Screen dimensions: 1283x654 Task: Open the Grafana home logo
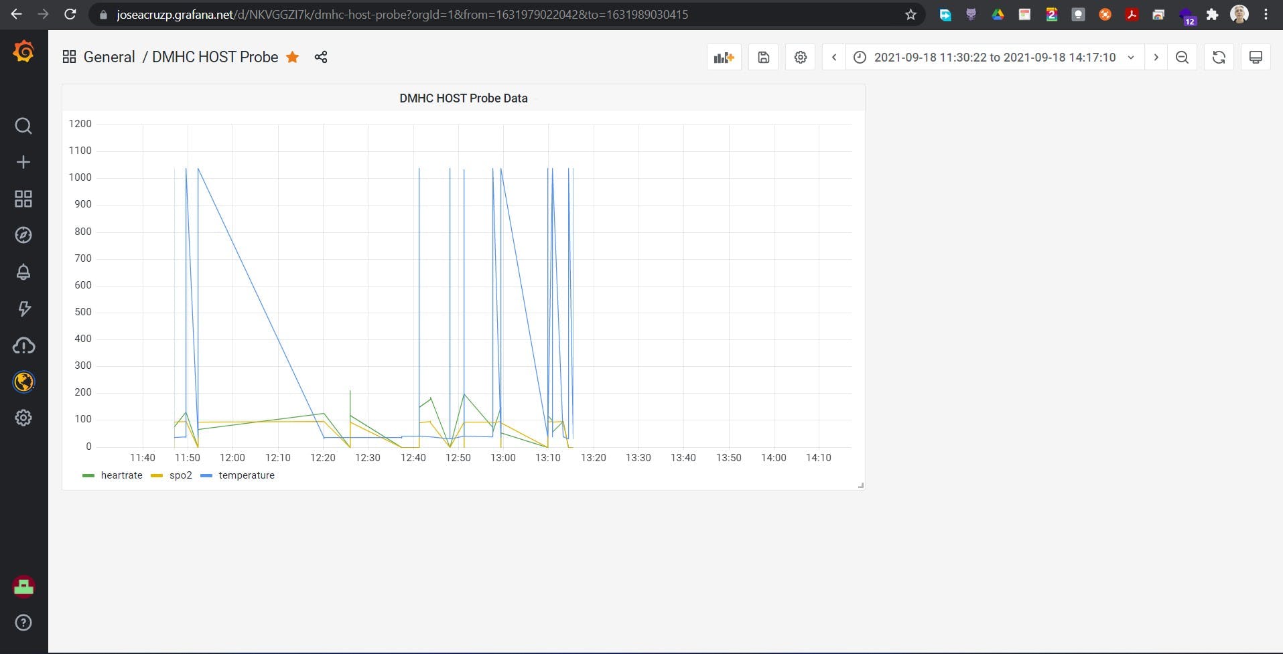click(23, 52)
